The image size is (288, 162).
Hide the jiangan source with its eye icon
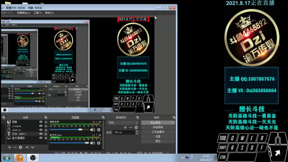(x=41, y=126)
